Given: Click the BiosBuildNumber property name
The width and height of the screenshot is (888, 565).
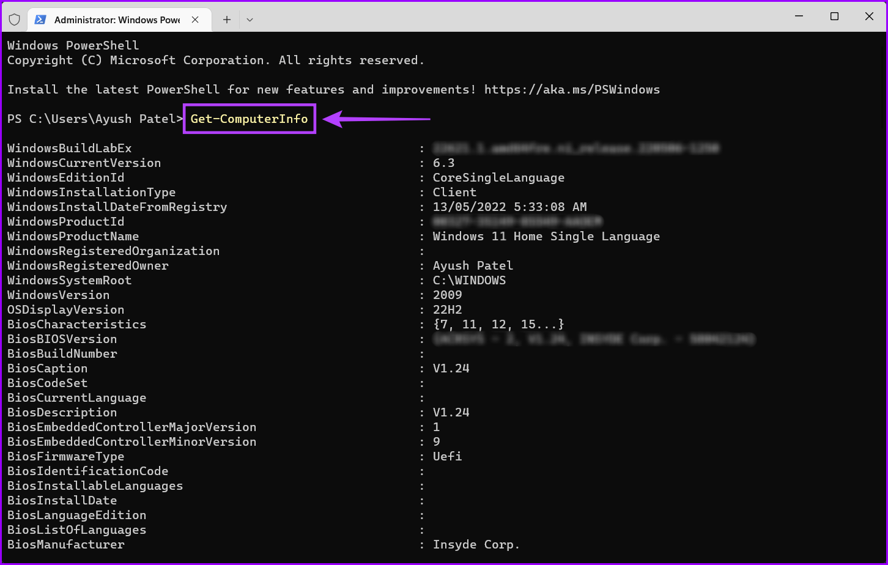Looking at the screenshot, I should pos(62,353).
